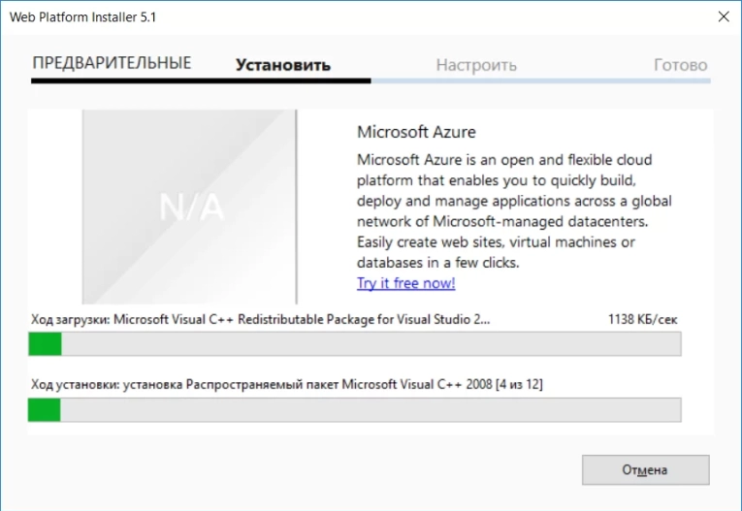Open the 'Try it free now!' link
742x511 pixels.
point(406,283)
